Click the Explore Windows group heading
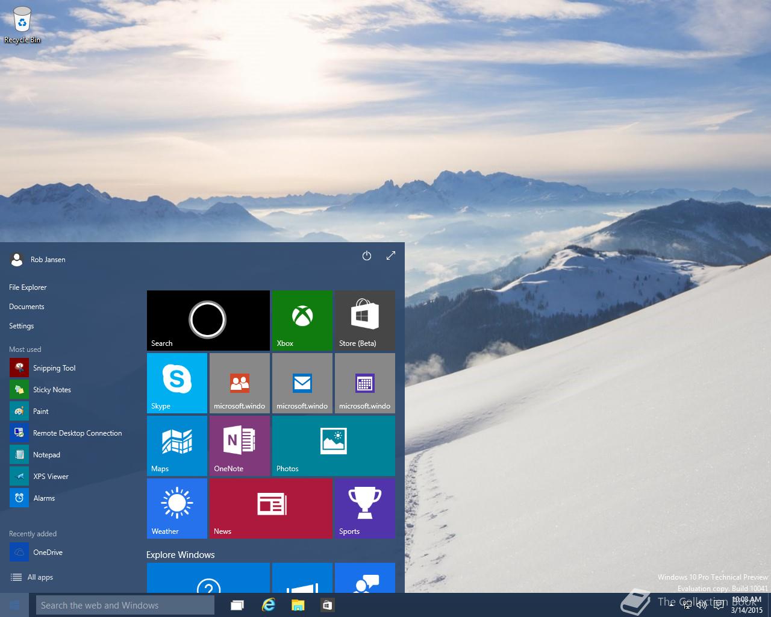 pos(181,555)
